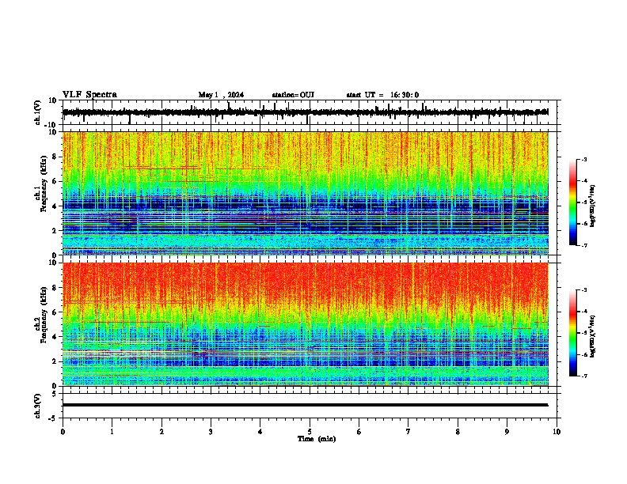Click the time axis tick label "5"
627x484 pixels.
tap(310, 432)
